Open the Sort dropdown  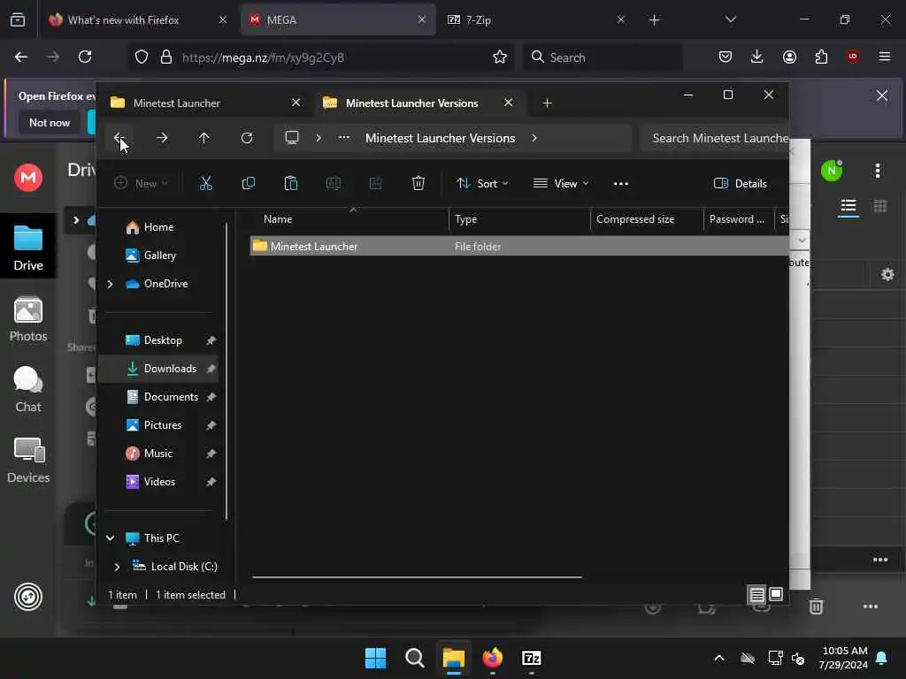[482, 184]
